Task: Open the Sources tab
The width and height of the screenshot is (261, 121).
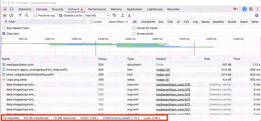Action: [58, 9]
